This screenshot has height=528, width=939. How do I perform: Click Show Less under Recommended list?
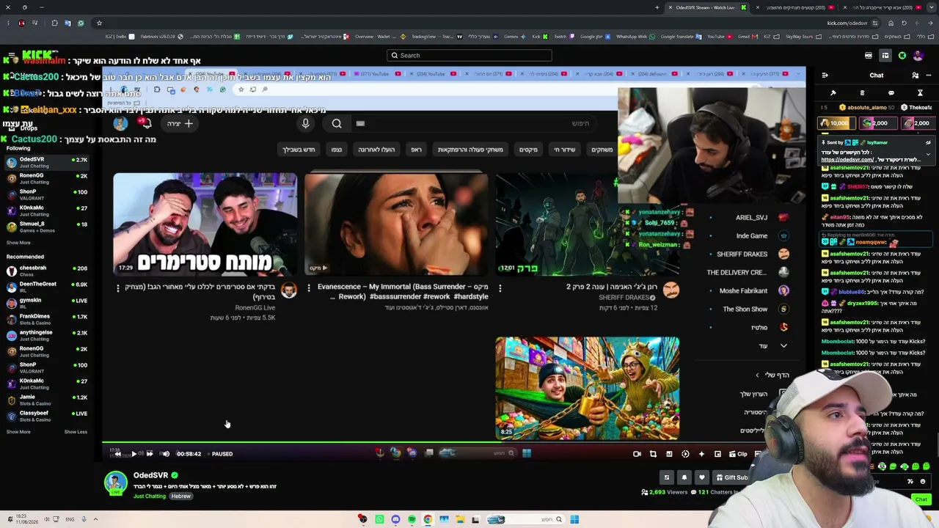tap(76, 432)
